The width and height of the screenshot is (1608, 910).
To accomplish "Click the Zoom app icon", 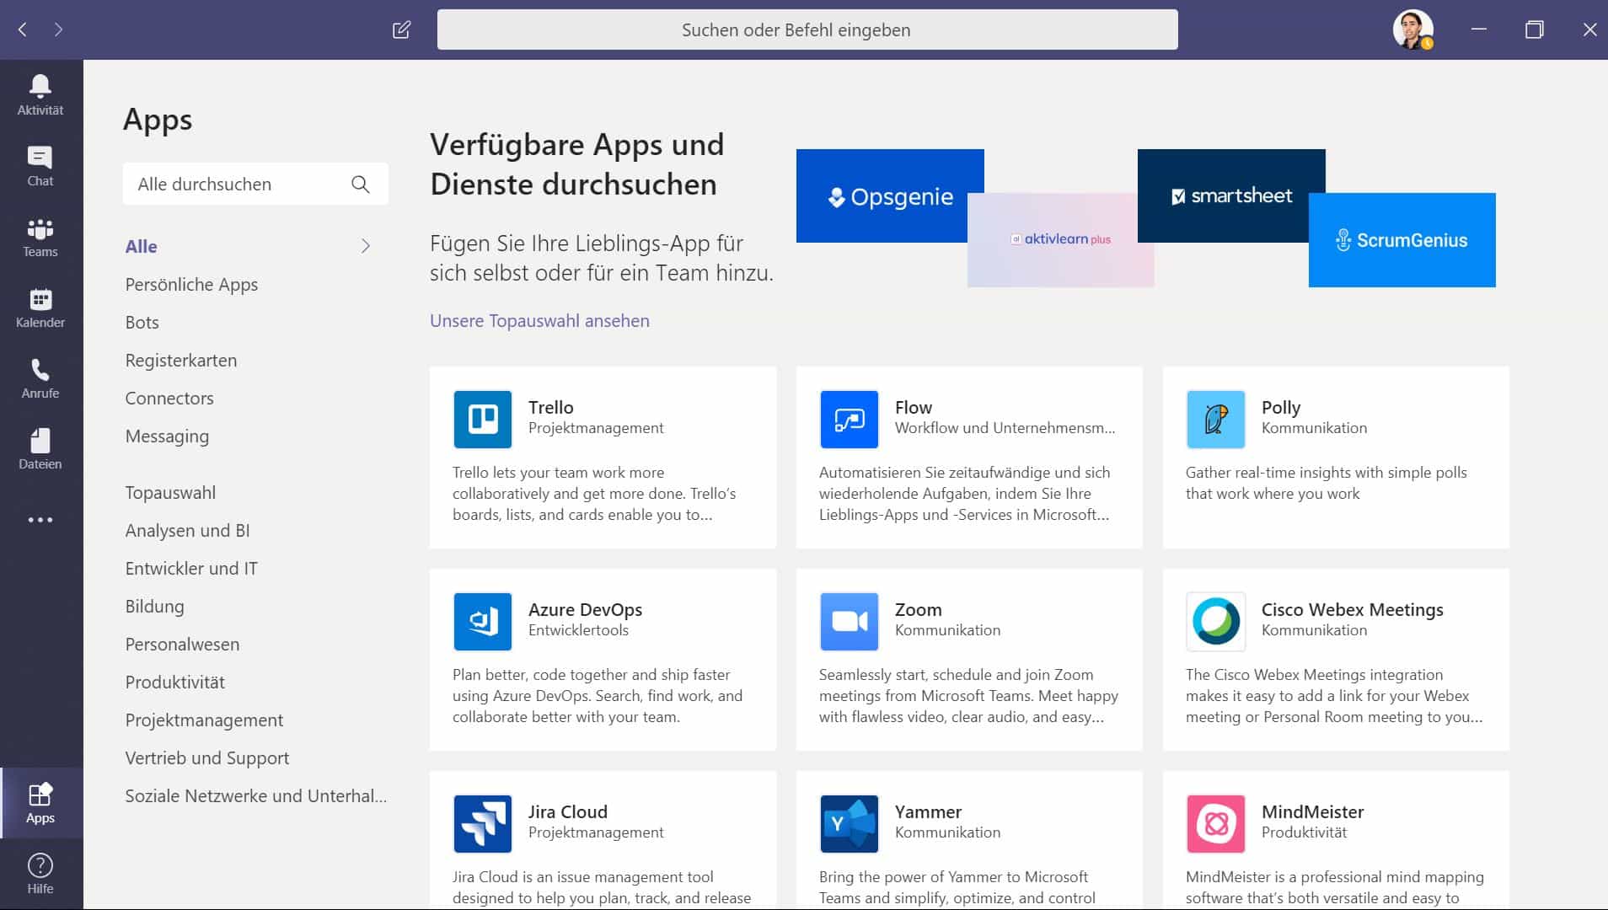I will tap(850, 621).
